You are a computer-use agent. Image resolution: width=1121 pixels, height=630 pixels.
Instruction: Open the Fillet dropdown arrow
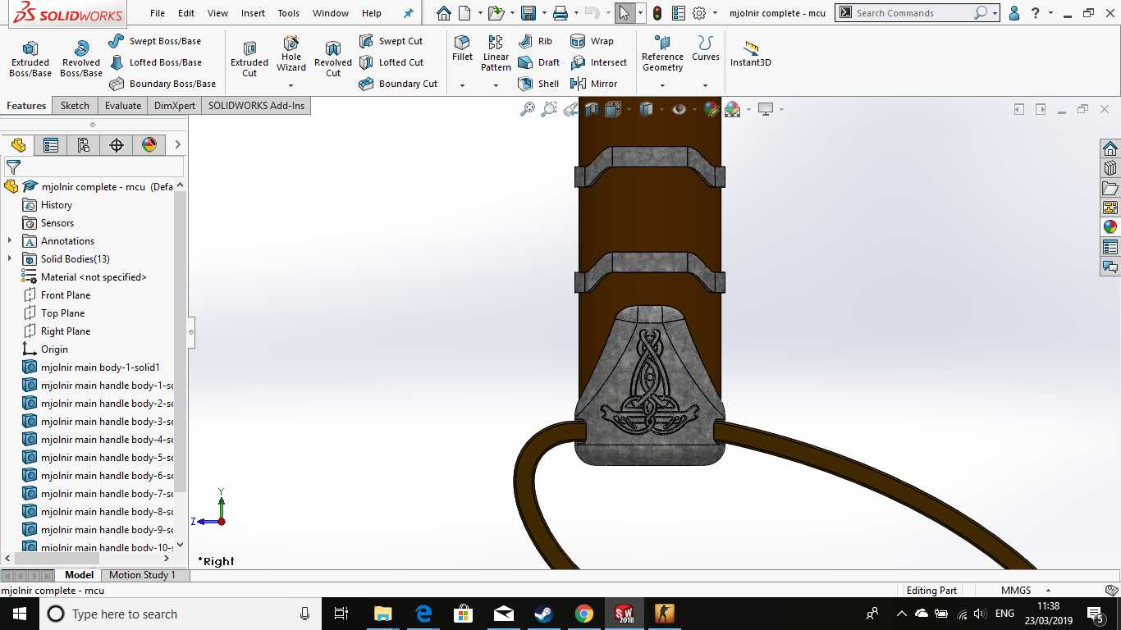click(x=462, y=85)
